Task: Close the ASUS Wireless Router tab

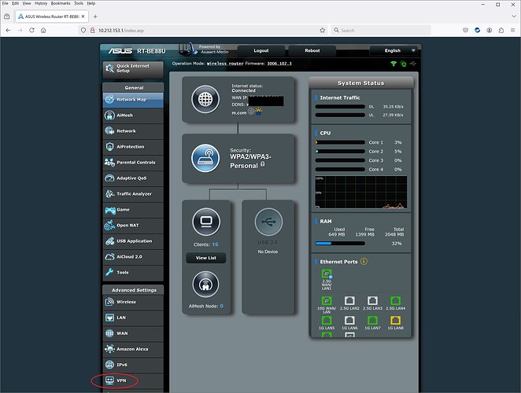Action: point(83,17)
